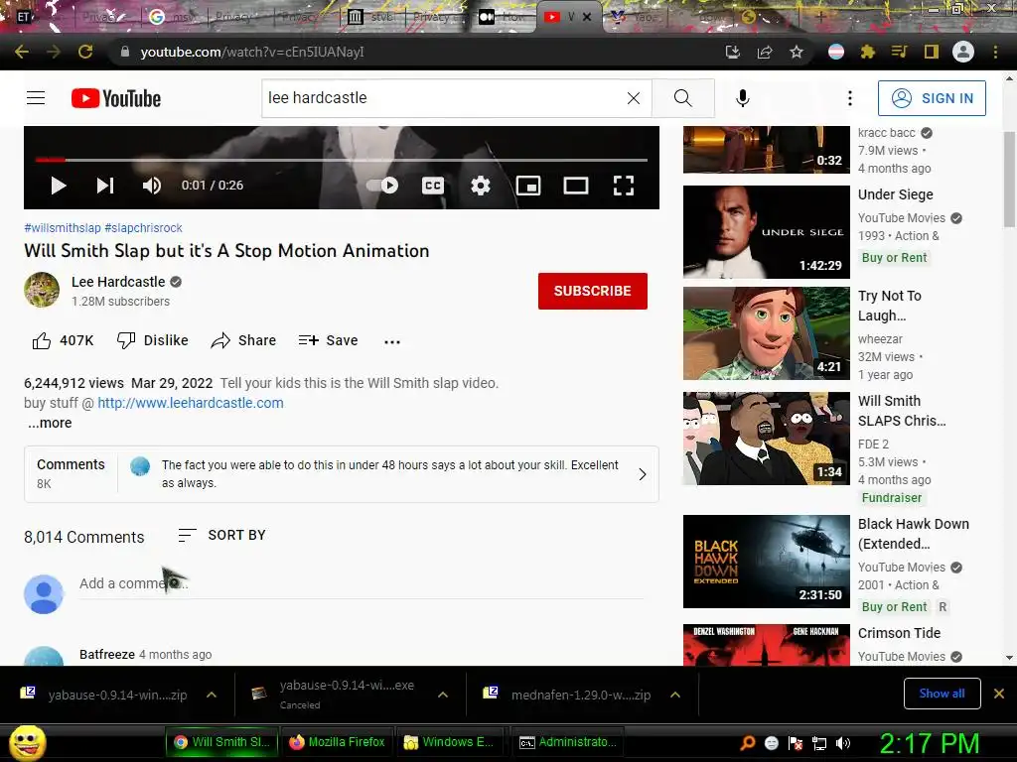The width and height of the screenshot is (1017, 762).
Task: Expand options for yabause-0.9.14-win zip download
Action: point(212,695)
